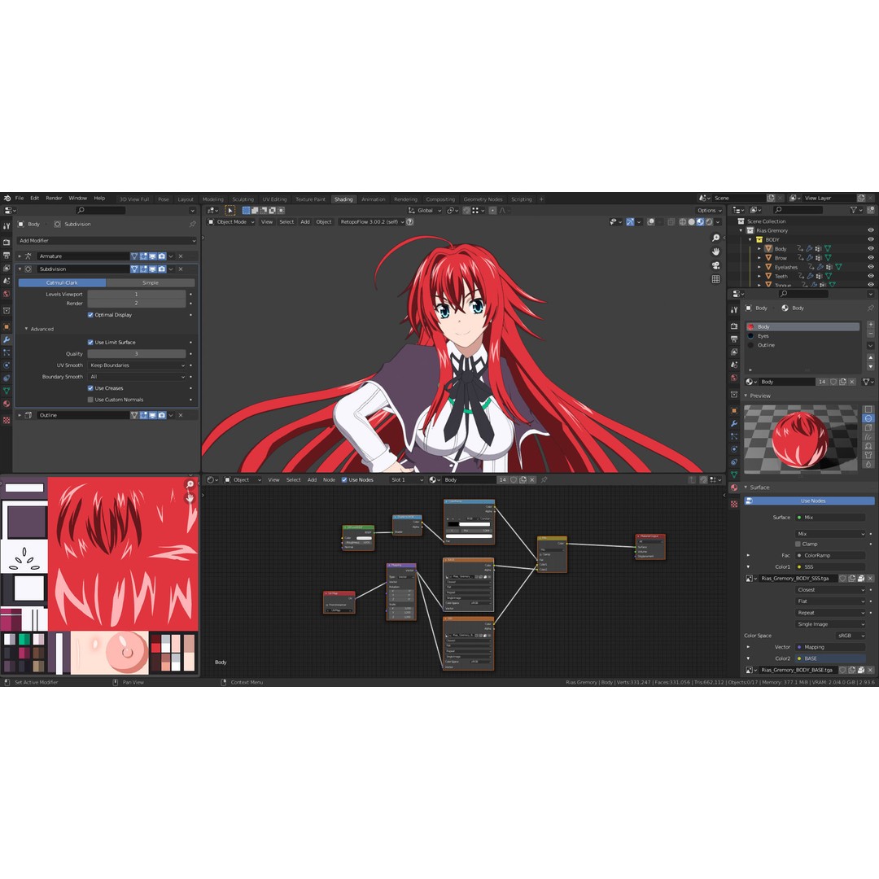Click the viewport Pan hand gizmo

[x=716, y=251]
